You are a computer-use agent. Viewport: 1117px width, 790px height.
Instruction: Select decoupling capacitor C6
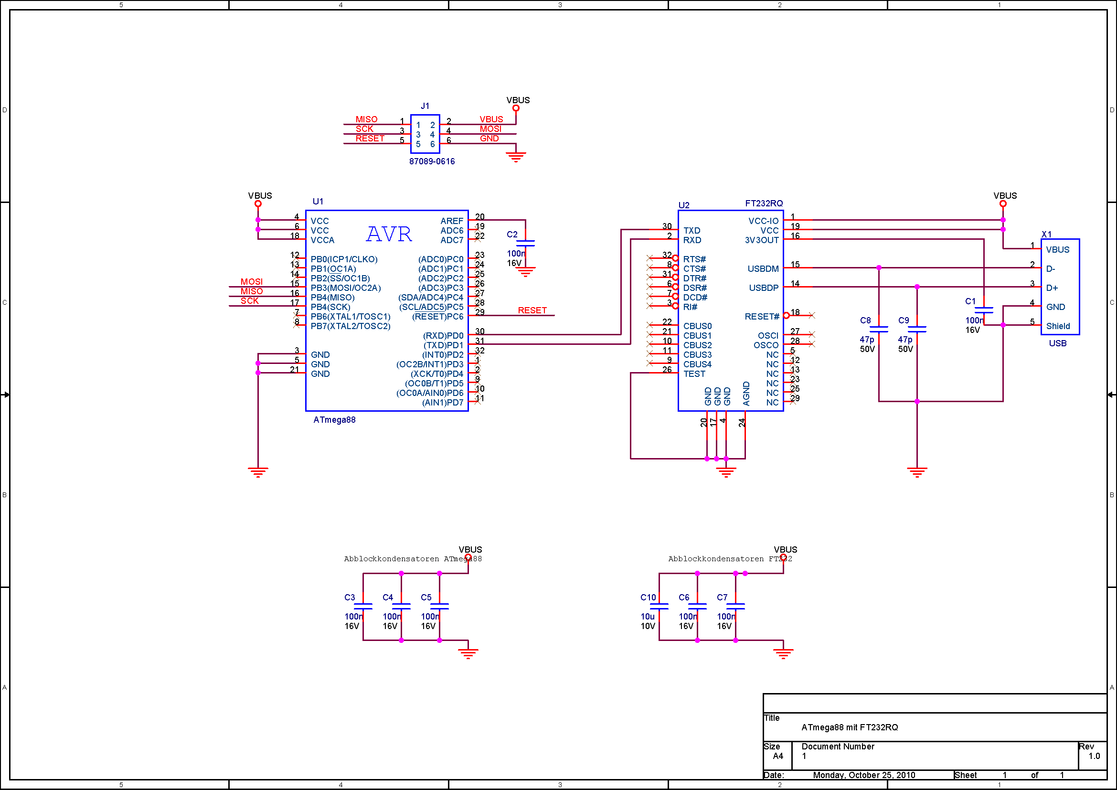coord(697,606)
